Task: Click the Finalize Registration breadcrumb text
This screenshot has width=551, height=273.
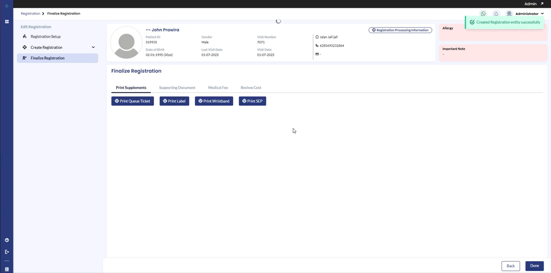Action: point(64,13)
